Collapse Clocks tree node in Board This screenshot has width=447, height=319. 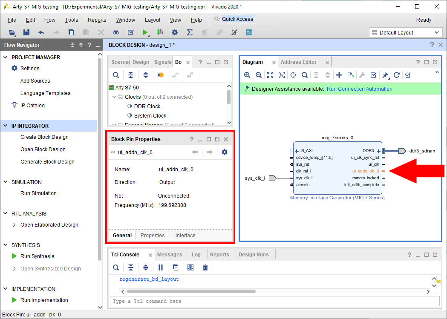tap(114, 97)
